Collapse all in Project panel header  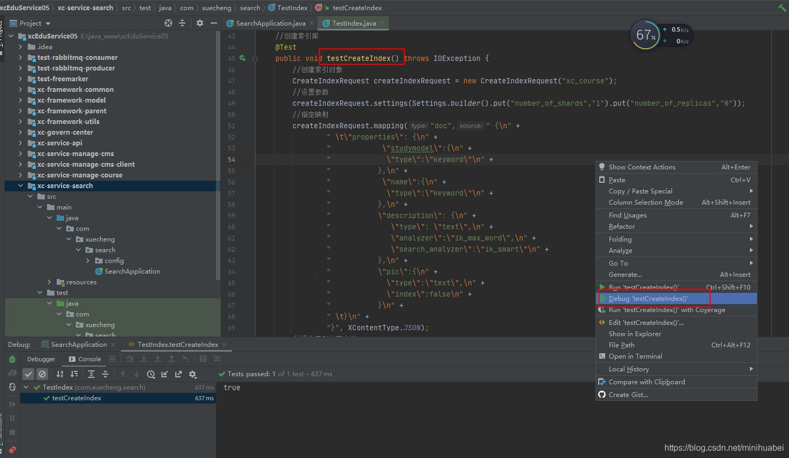(x=182, y=23)
